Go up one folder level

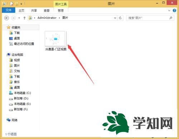click(24, 18)
